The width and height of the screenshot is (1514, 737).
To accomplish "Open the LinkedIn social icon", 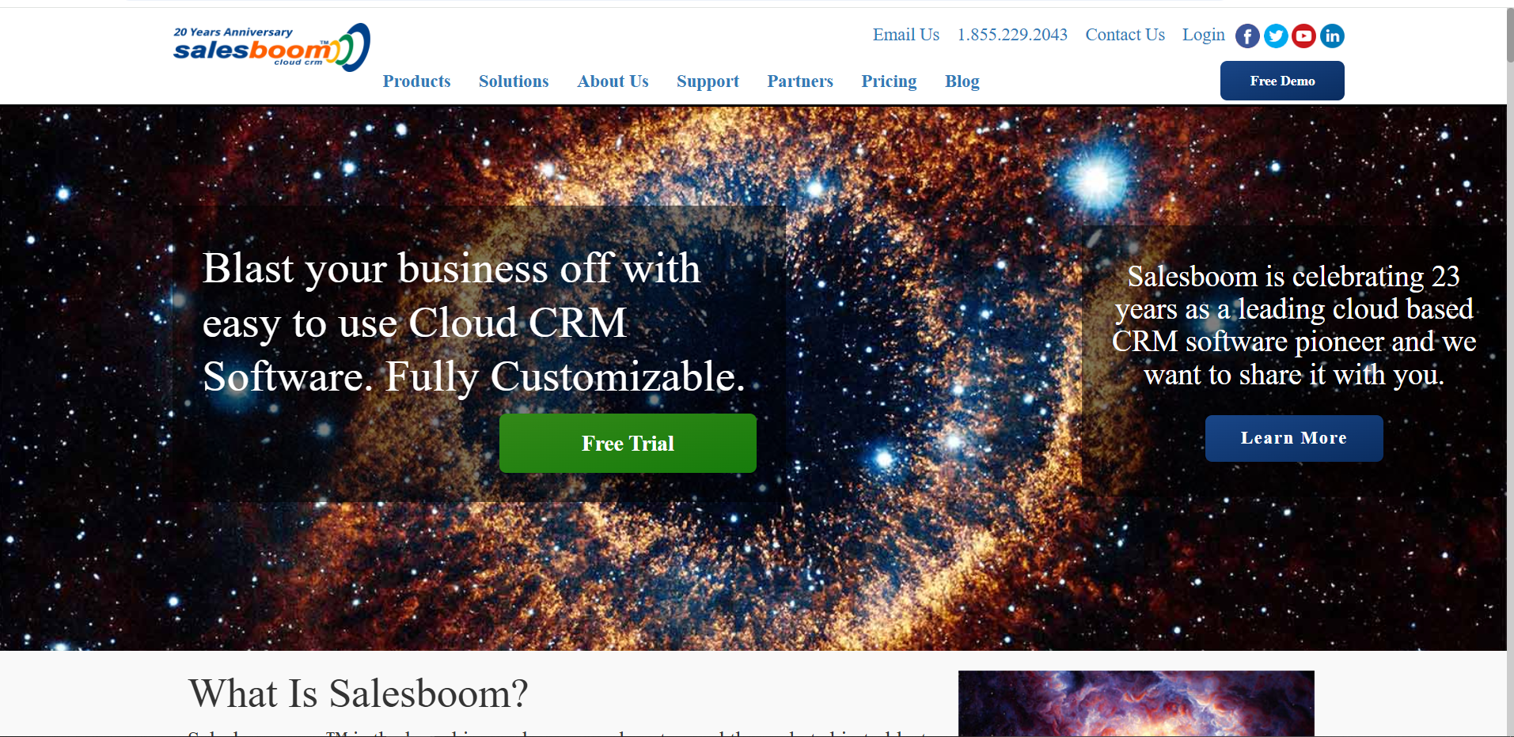I will (1332, 36).
